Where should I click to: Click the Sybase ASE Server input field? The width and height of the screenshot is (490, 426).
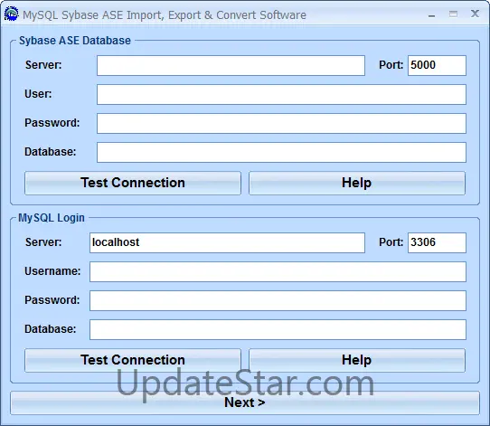click(231, 66)
